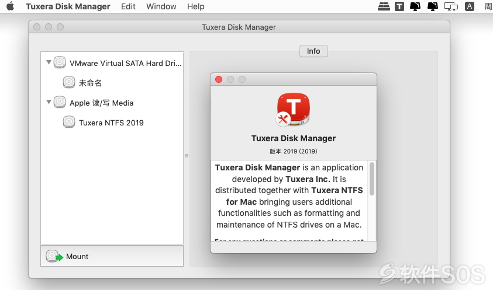The width and height of the screenshot is (493, 290).
Task: Click the Tuxera Disk Manager title in About dialog
Action: (294, 138)
